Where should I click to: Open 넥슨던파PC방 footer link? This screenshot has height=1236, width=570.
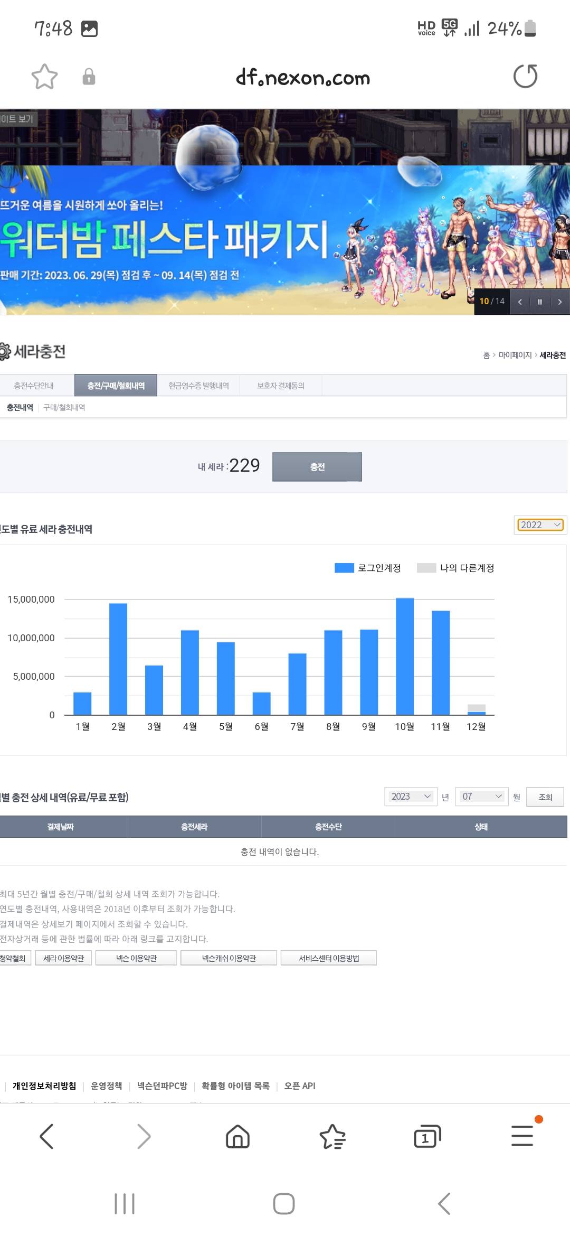tap(162, 1086)
